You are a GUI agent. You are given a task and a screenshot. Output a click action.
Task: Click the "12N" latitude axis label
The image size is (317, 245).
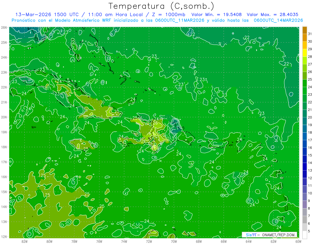[x=4, y=237]
